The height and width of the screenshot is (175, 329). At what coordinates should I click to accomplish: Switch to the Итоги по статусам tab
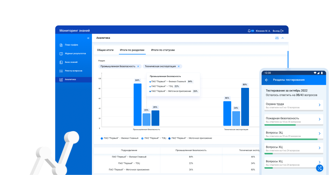coord(163,50)
